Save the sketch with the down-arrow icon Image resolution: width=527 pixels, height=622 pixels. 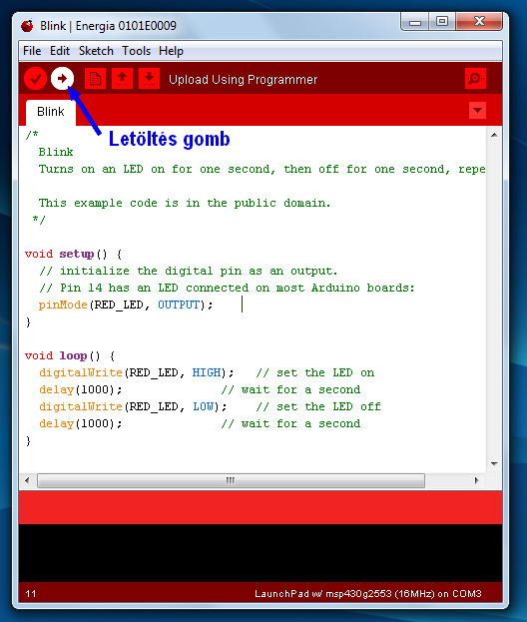149,79
